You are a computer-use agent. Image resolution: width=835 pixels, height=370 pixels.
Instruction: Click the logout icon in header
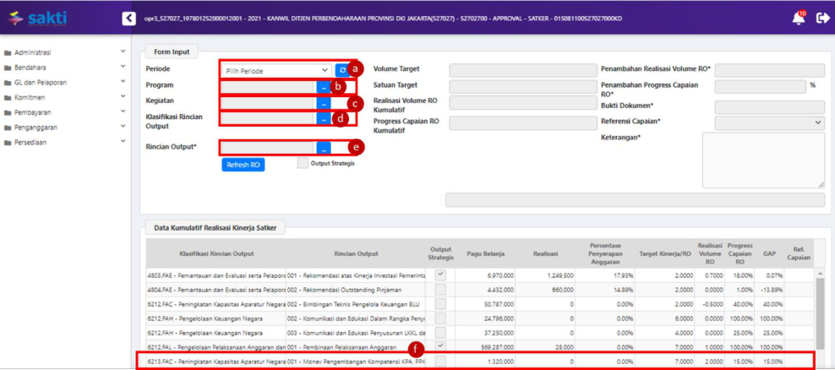(822, 18)
